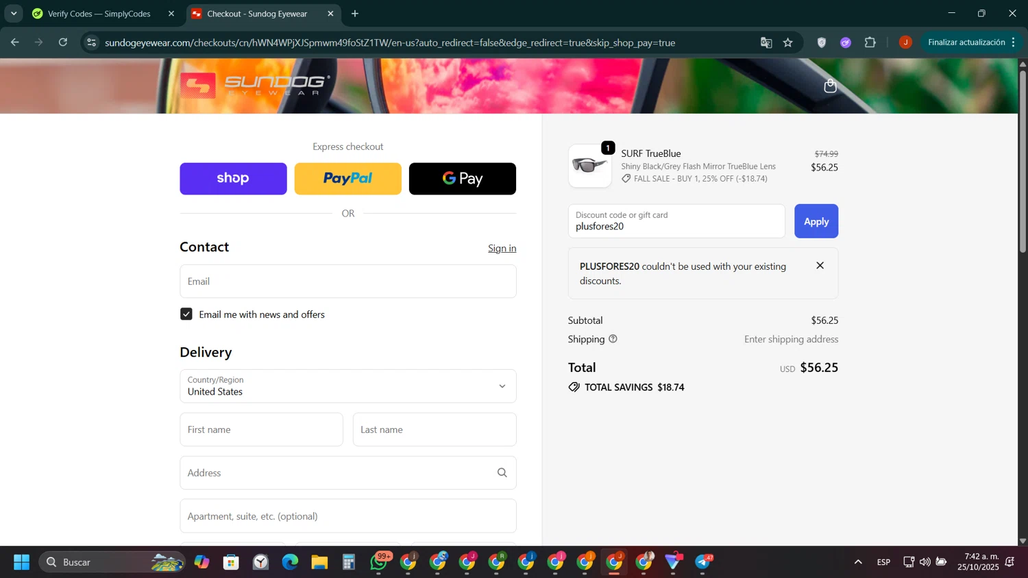
Task: Click the TOTAL SAVINGS $18.74 text
Action: [x=634, y=387]
